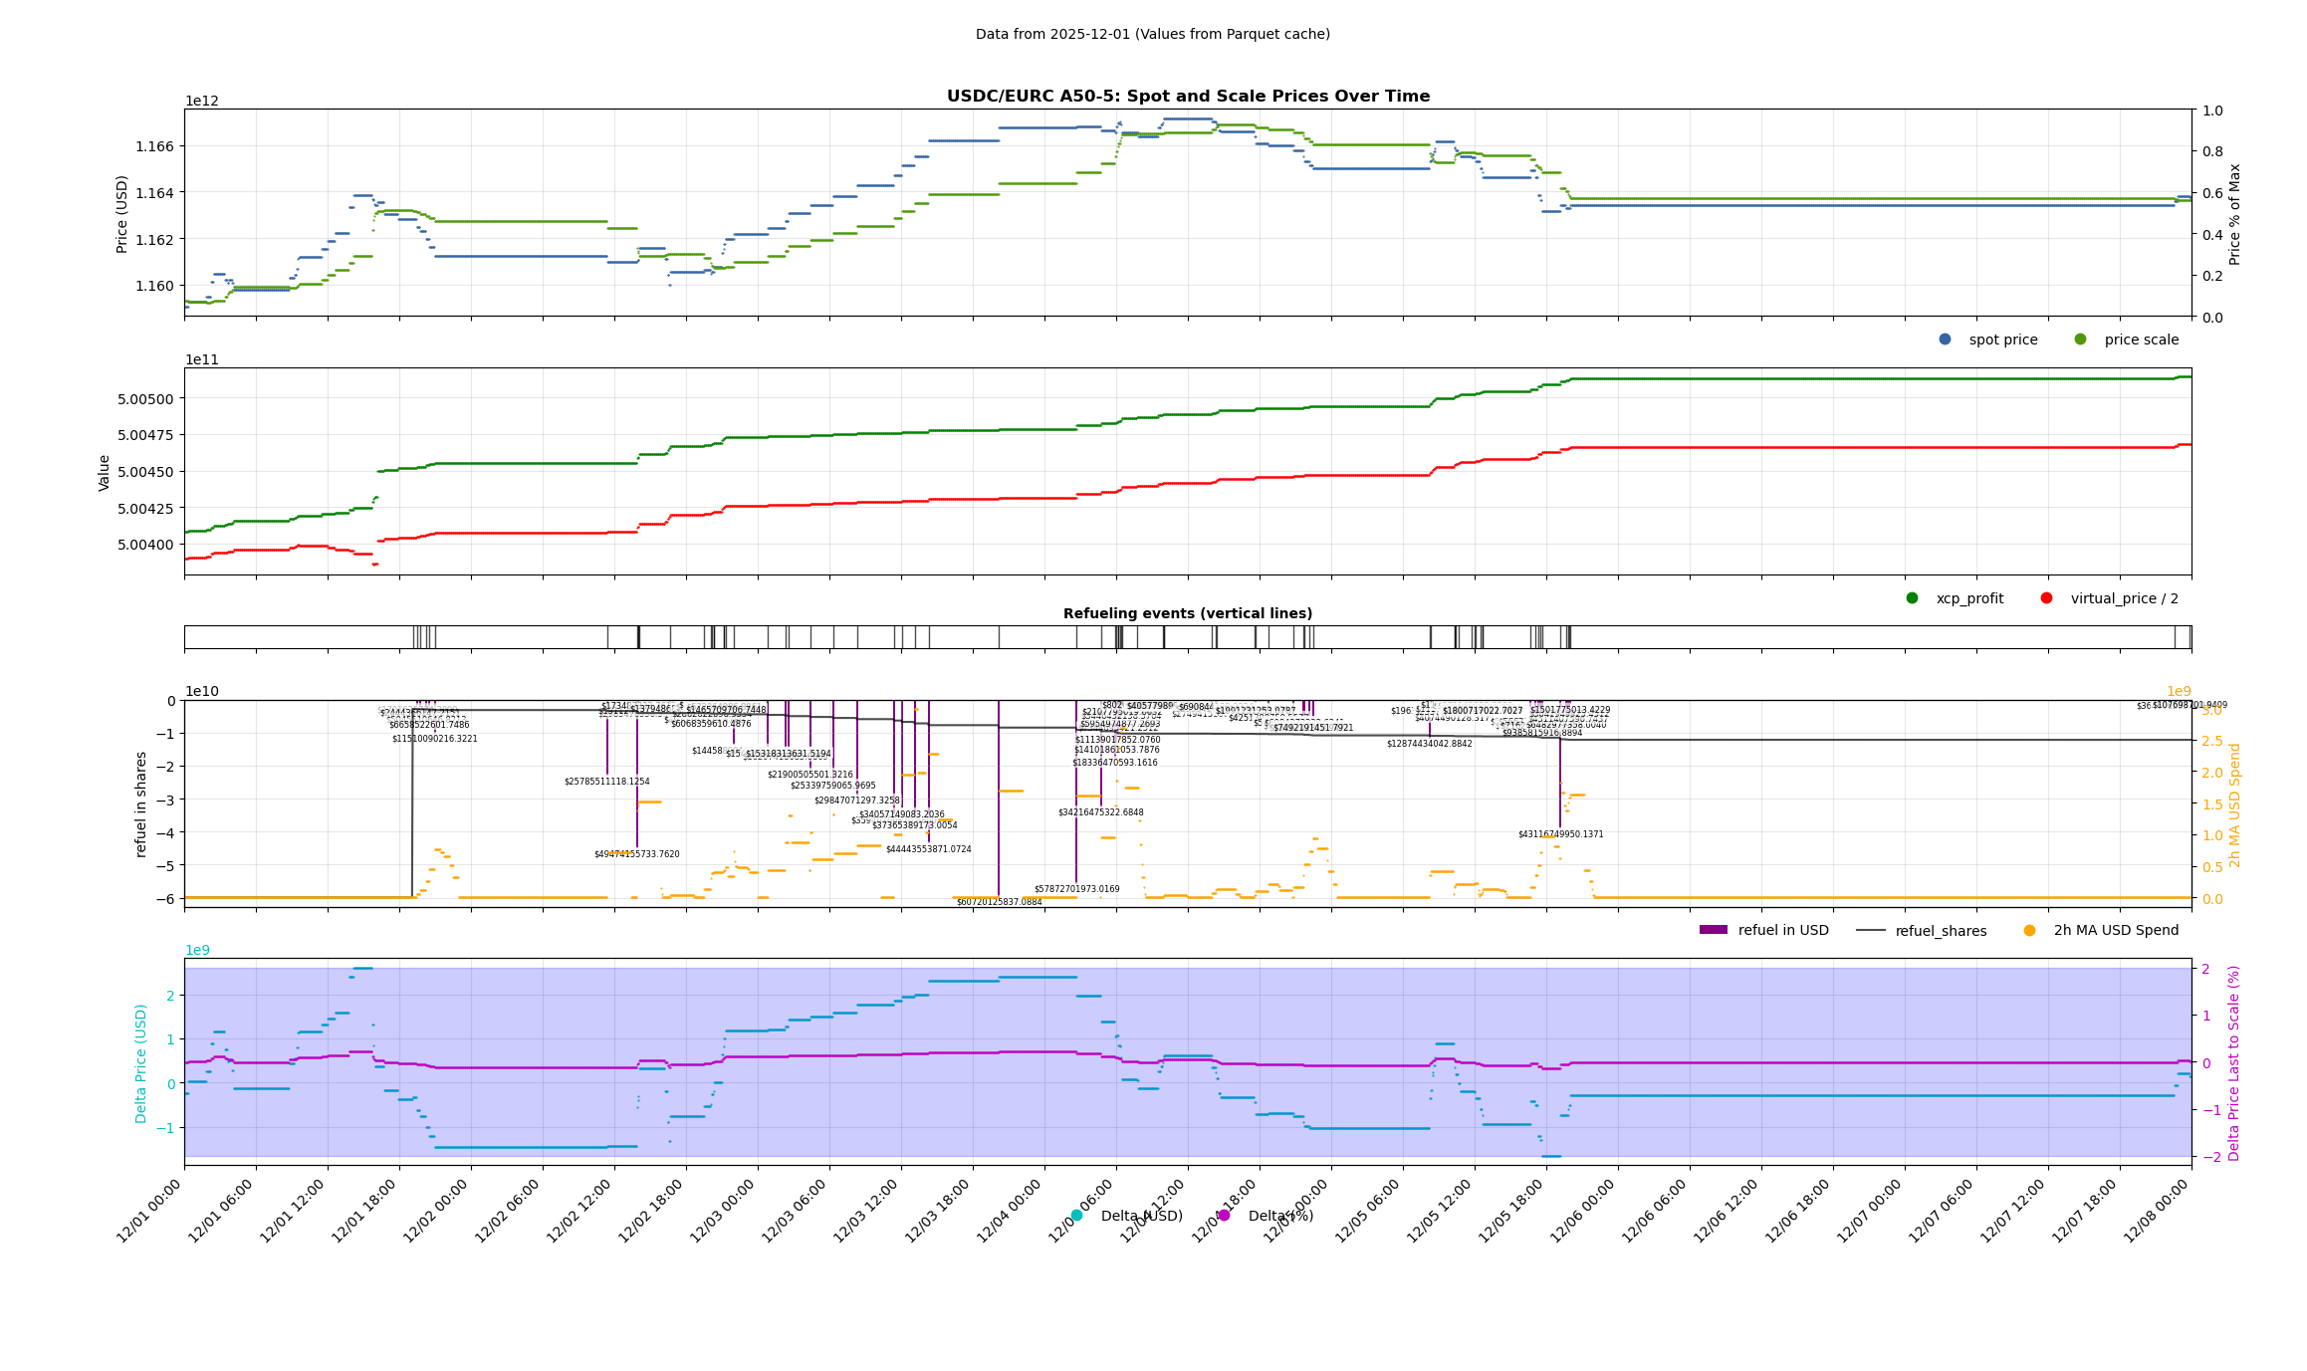The width and height of the screenshot is (2307, 1371).
Task: Click the Price % of Max axis label
Action: pos(2234,214)
